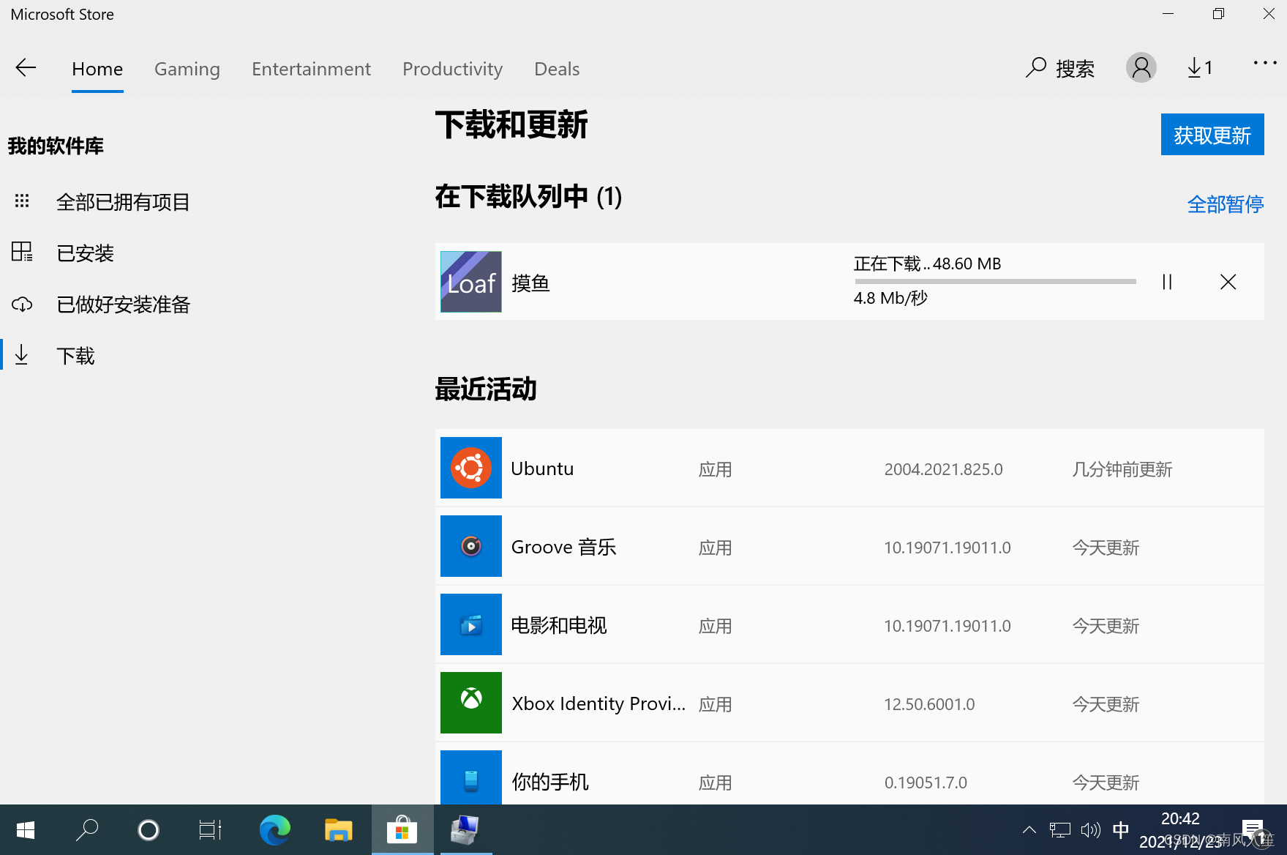The width and height of the screenshot is (1287, 855).
Task: Open the Loaf app icon
Action: [x=471, y=282]
